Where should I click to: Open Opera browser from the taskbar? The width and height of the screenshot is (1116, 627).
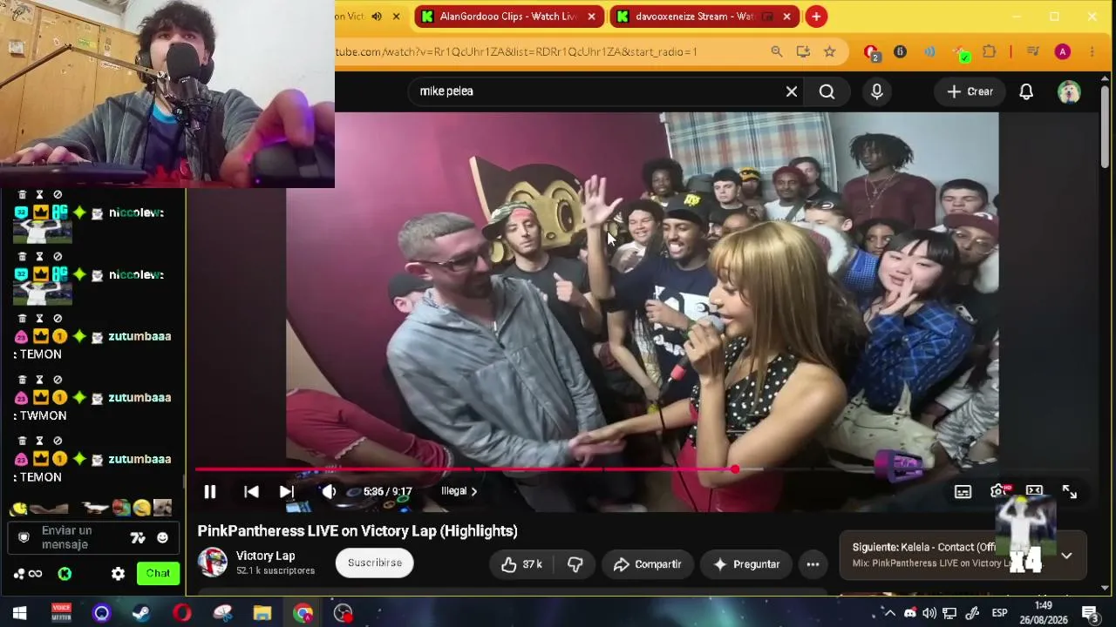point(181,613)
